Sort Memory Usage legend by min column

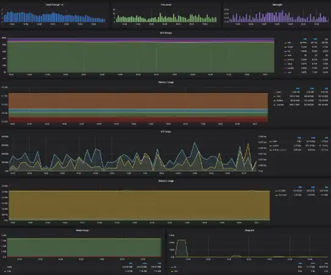[298, 88]
